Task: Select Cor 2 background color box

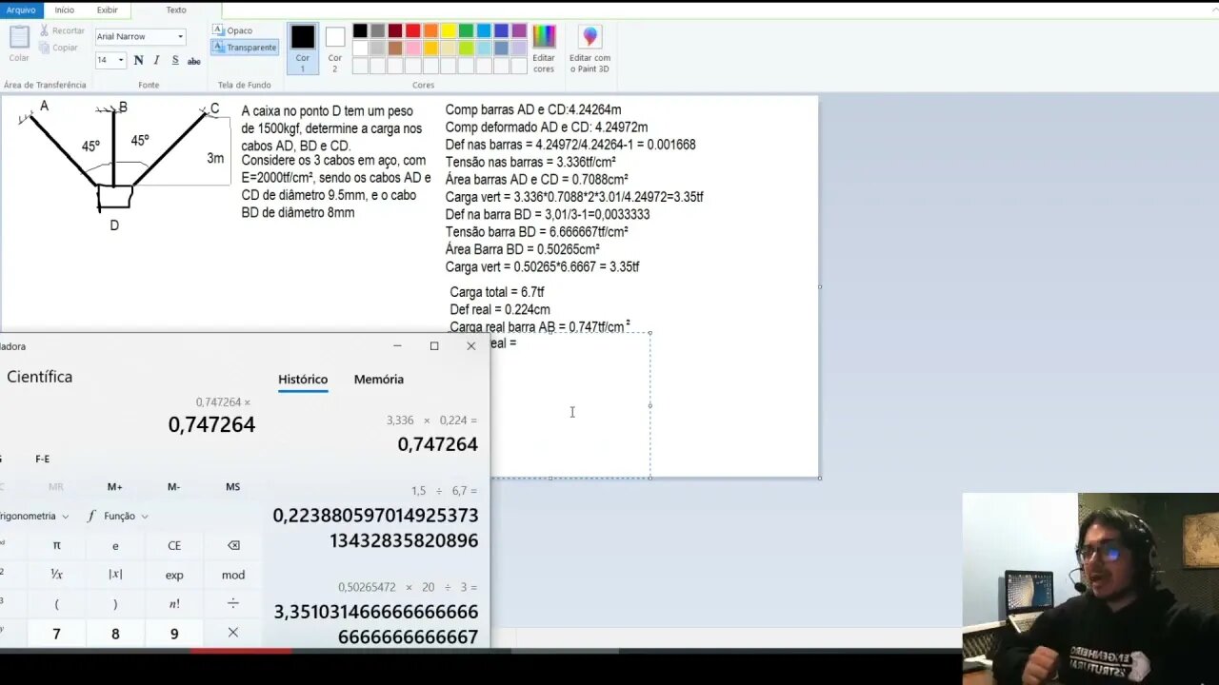Action: pos(335,49)
